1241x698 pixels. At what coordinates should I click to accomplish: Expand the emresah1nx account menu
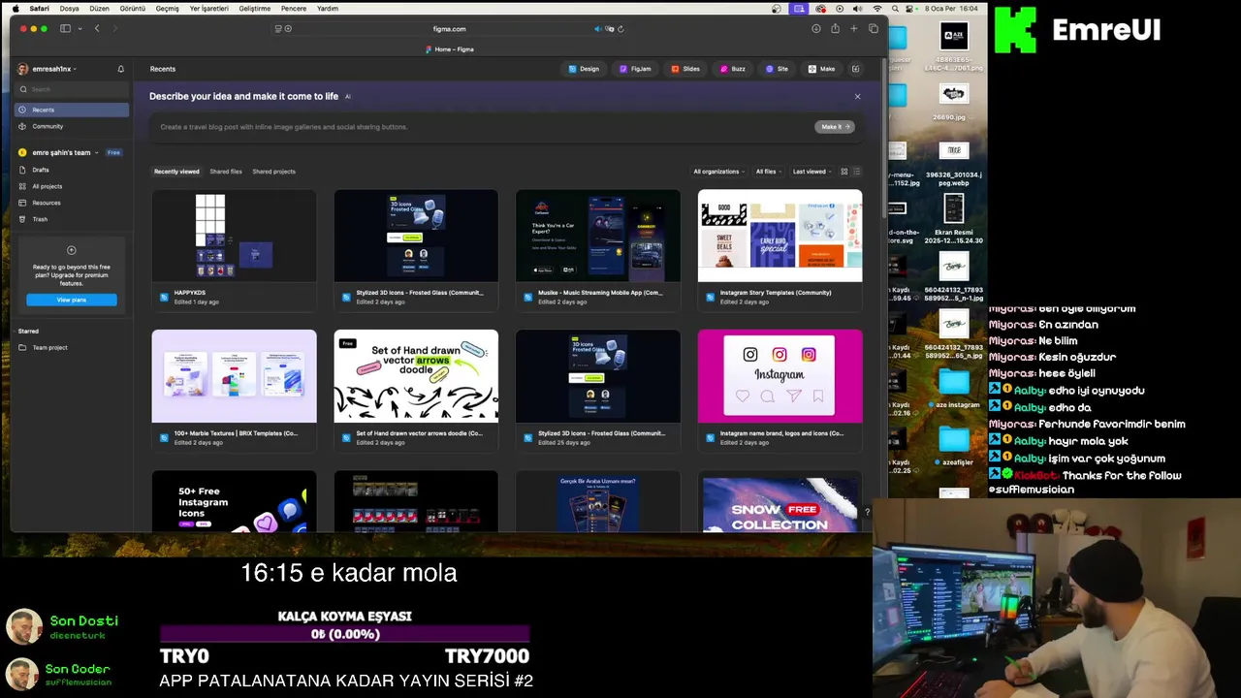coord(48,69)
